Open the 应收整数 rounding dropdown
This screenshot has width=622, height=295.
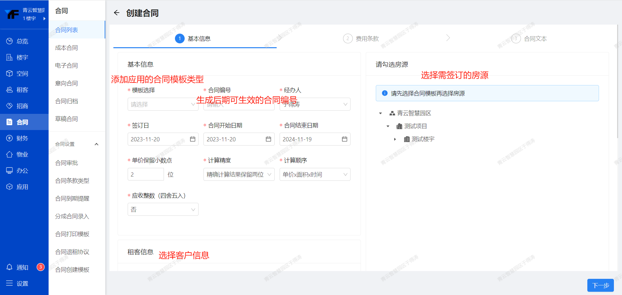tap(163, 210)
